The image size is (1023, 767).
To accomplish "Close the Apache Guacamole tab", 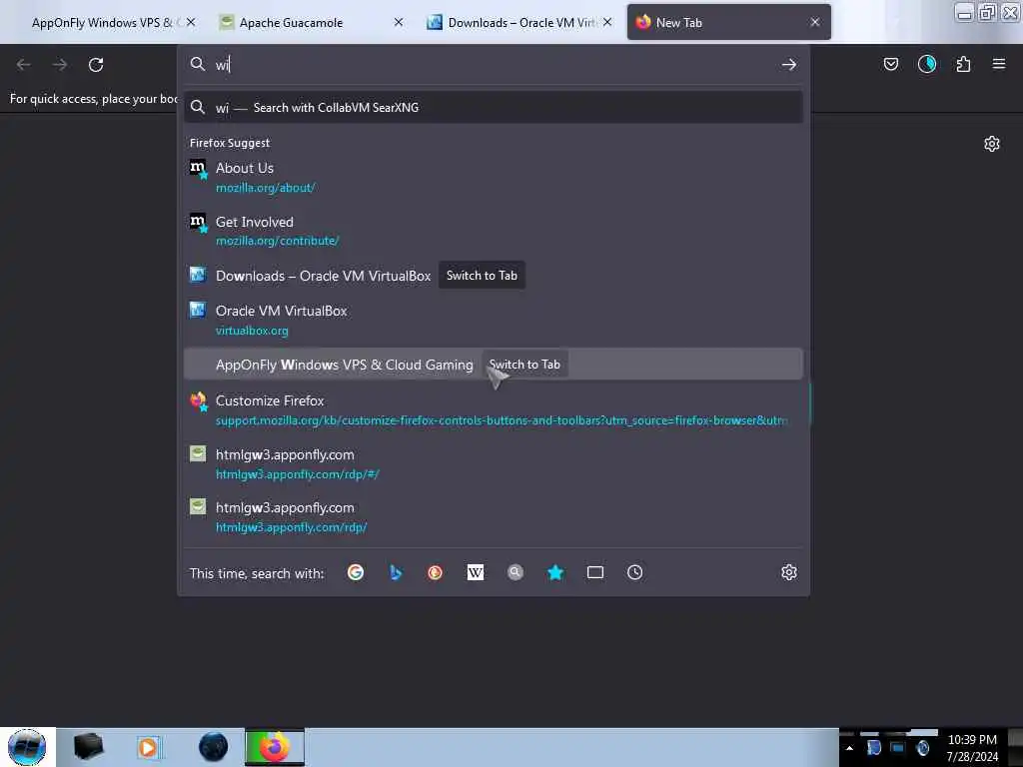I will pos(399,22).
